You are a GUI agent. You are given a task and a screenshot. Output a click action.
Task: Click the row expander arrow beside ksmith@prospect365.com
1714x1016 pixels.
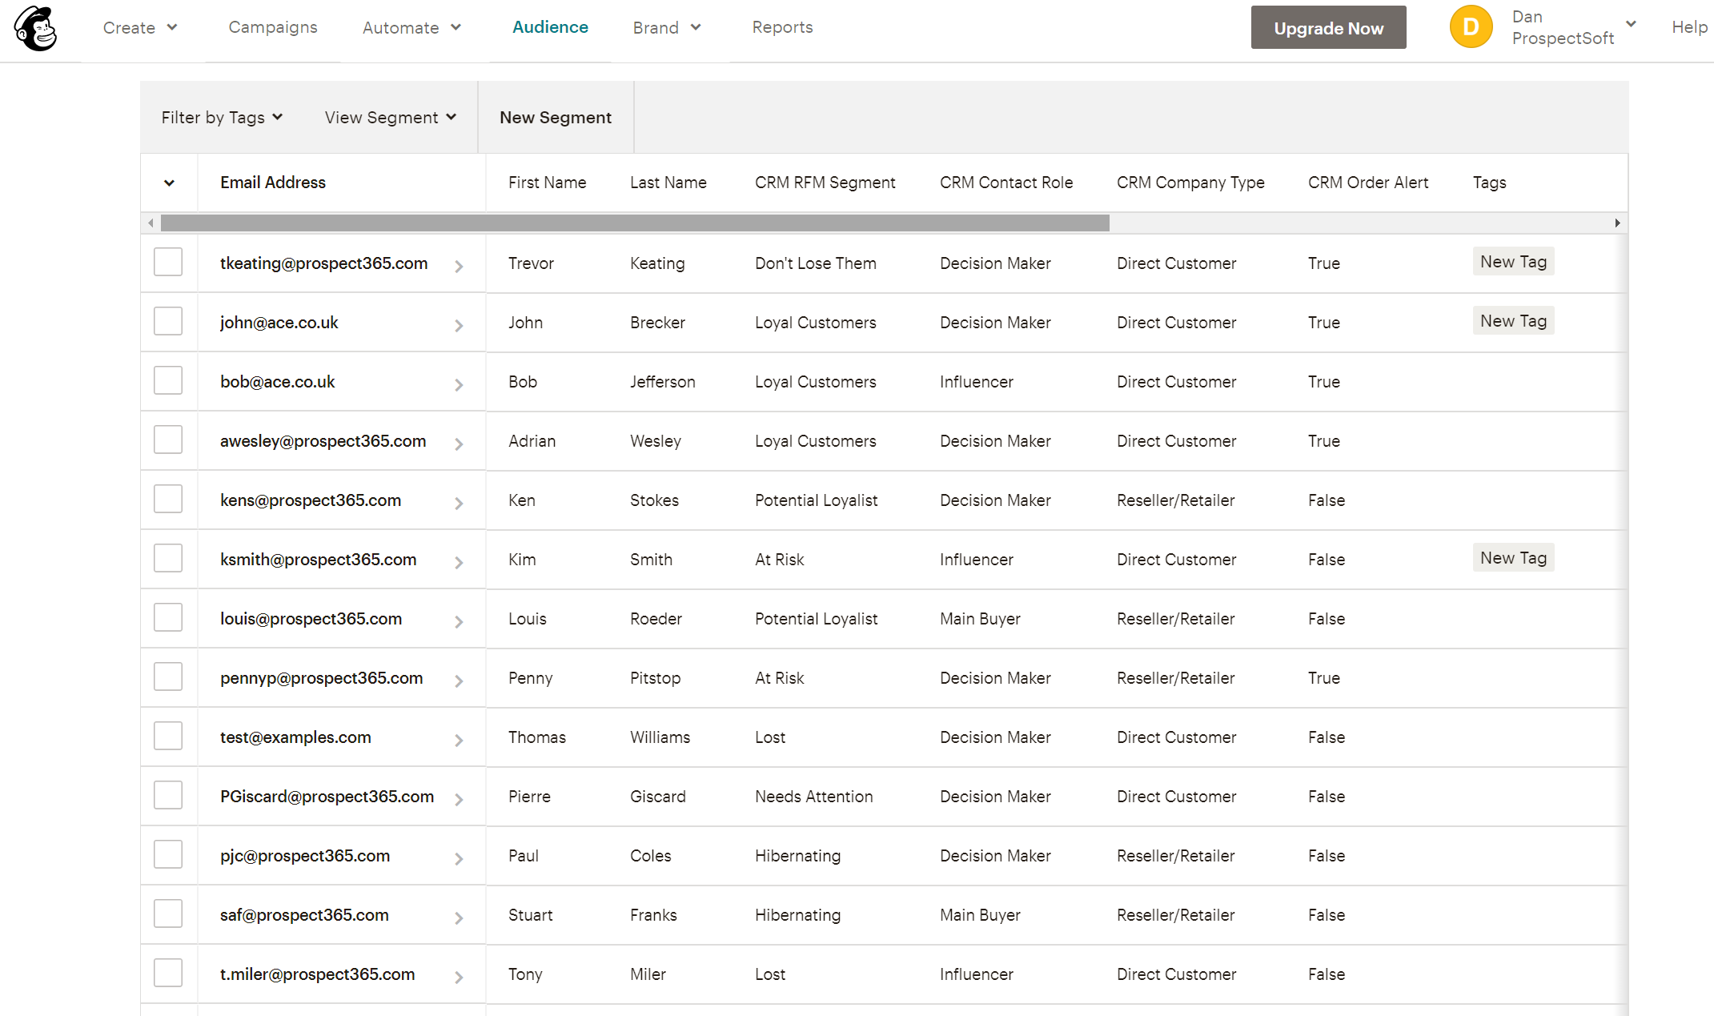[x=459, y=560]
